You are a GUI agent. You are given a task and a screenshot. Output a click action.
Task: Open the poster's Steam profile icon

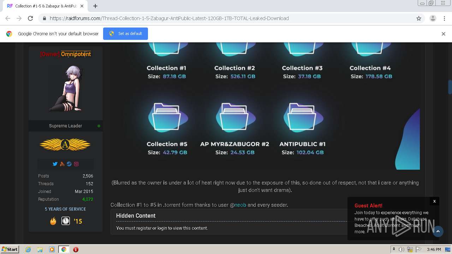(69, 164)
